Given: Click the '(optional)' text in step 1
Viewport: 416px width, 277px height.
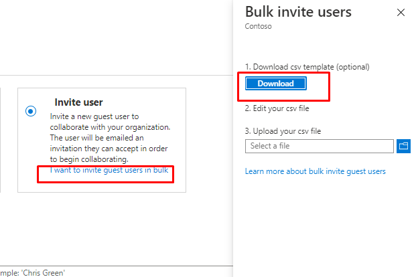Looking at the screenshot, I should click(352, 67).
